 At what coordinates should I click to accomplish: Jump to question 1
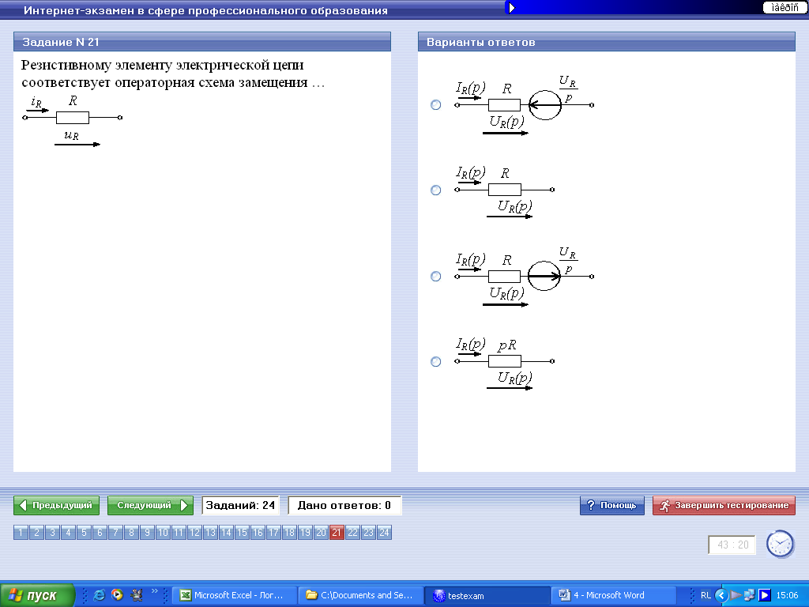(21, 532)
